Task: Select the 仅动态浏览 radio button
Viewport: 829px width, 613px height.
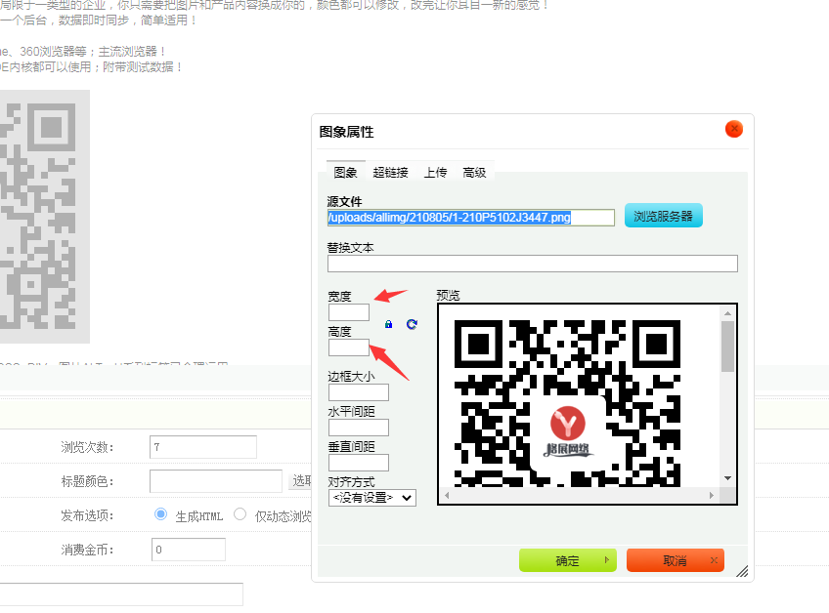Action: [240, 513]
